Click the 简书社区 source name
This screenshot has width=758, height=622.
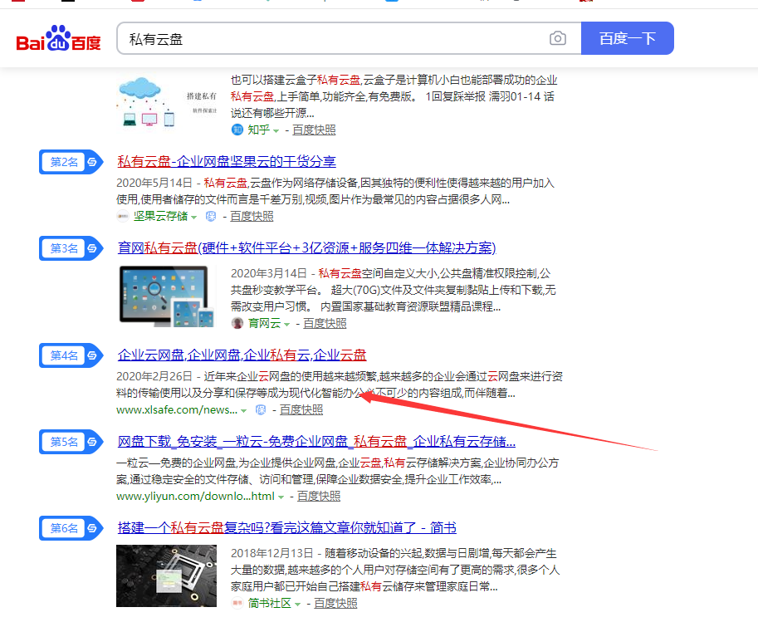click(270, 603)
